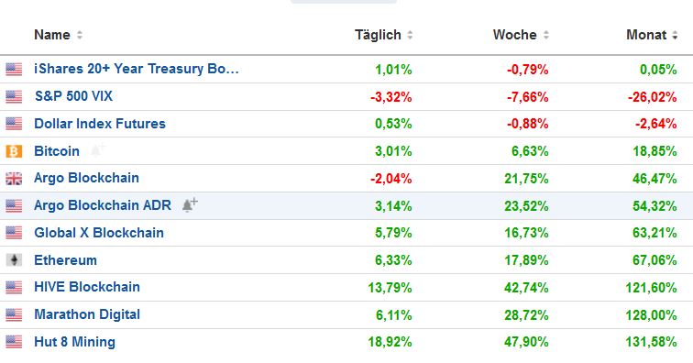Sort by Woche using its sort arrows
The image size is (693, 363).
pyautogui.click(x=546, y=35)
